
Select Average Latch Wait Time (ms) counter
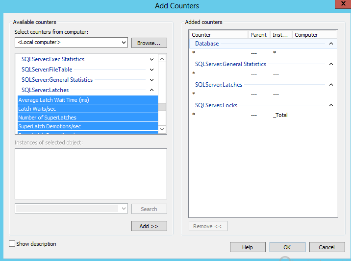pyautogui.click(x=88, y=100)
